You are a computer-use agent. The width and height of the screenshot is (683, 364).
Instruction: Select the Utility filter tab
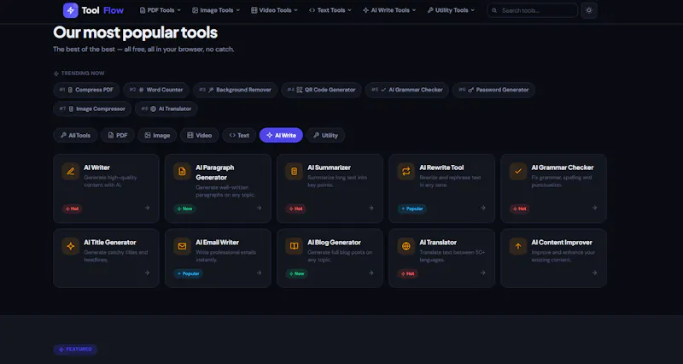click(x=325, y=135)
